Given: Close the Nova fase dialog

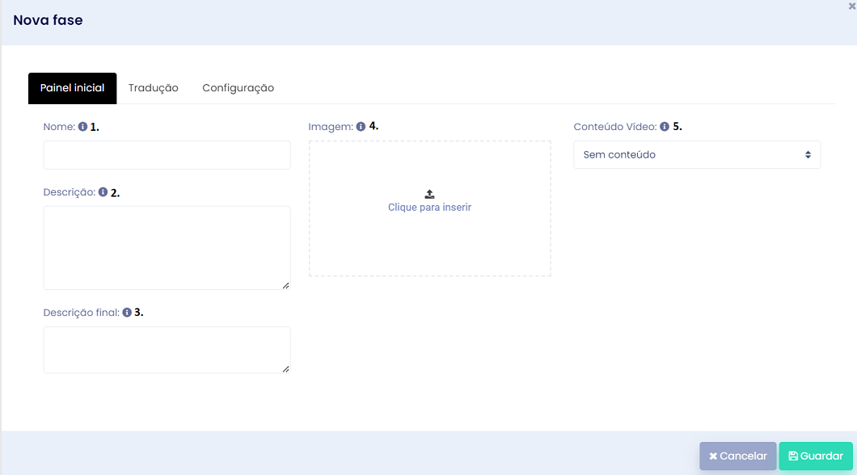Looking at the screenshot, I should click(x=851, y=6).
